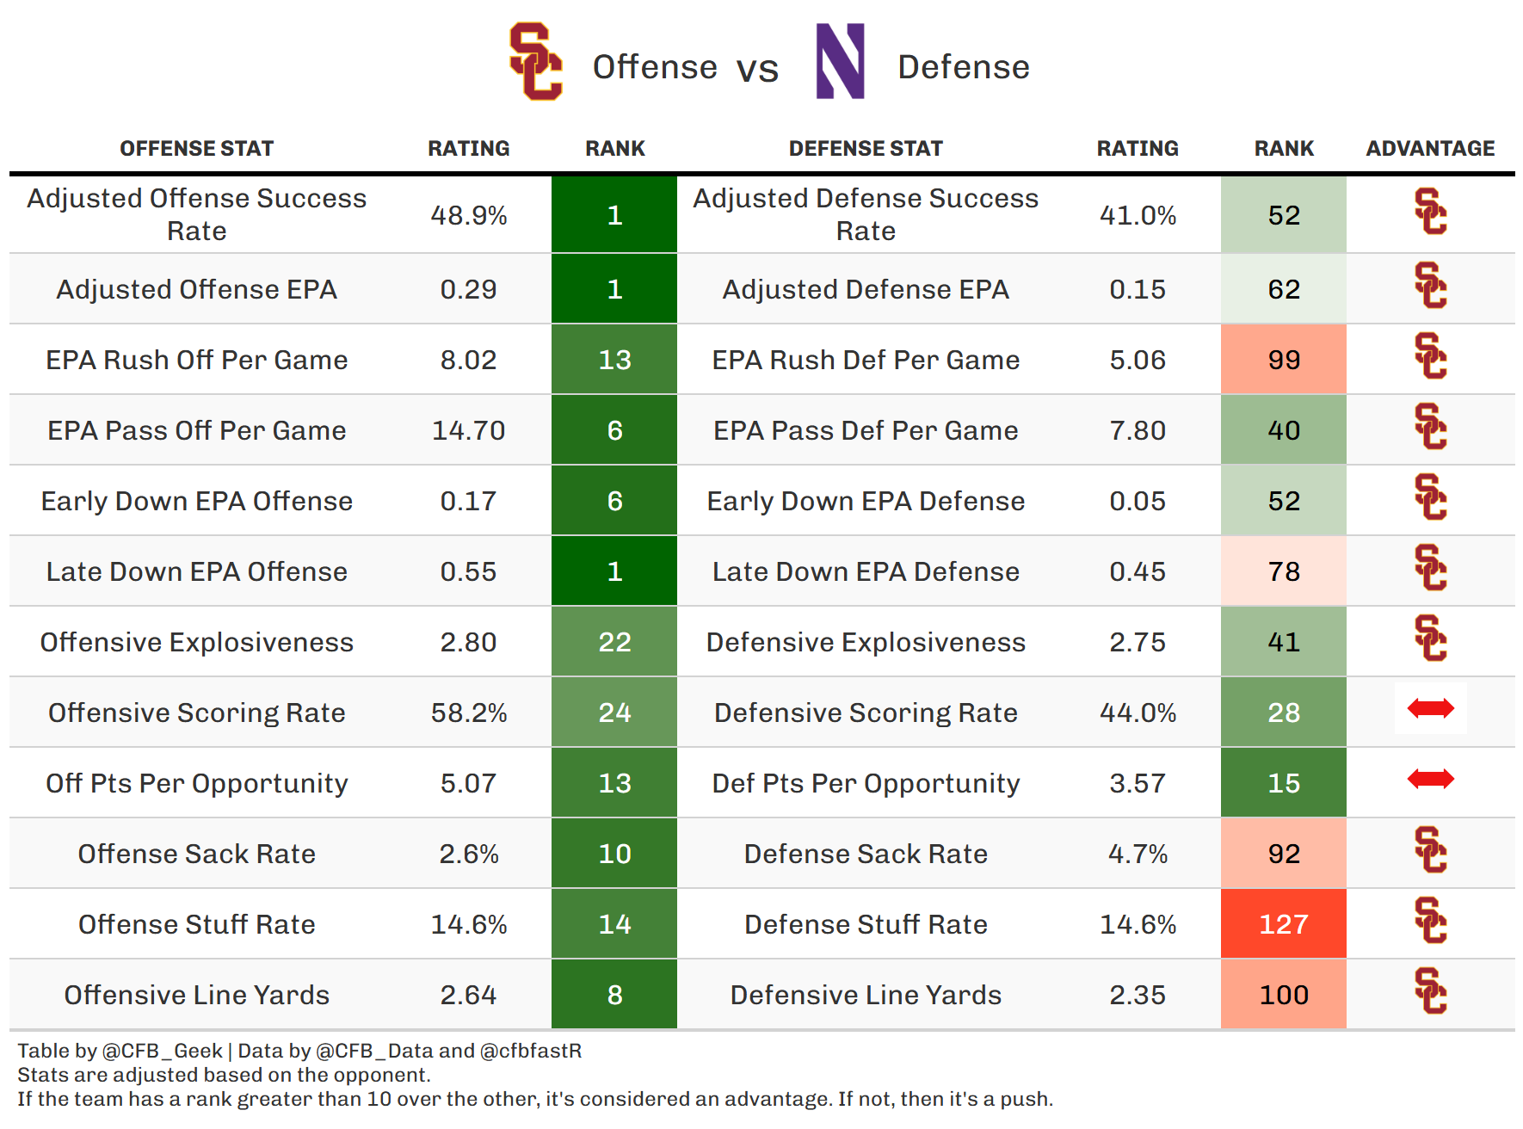Screen dimensions: 1523x1129
Task: Click the push arrow in Offensive Scoring Rate row
Action: (1430, 708)
